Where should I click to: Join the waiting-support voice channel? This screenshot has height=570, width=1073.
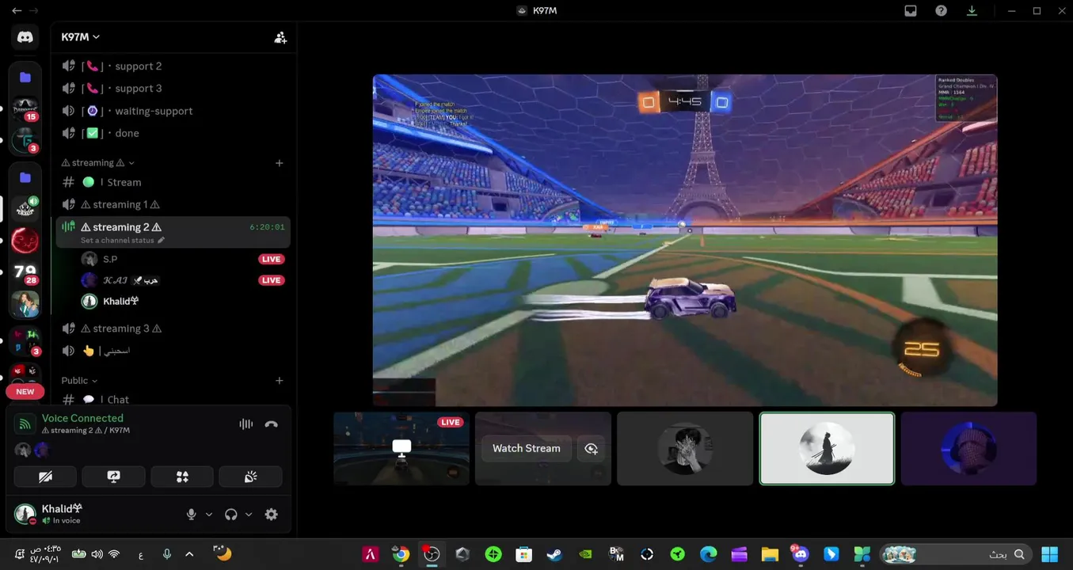point(173,111)
